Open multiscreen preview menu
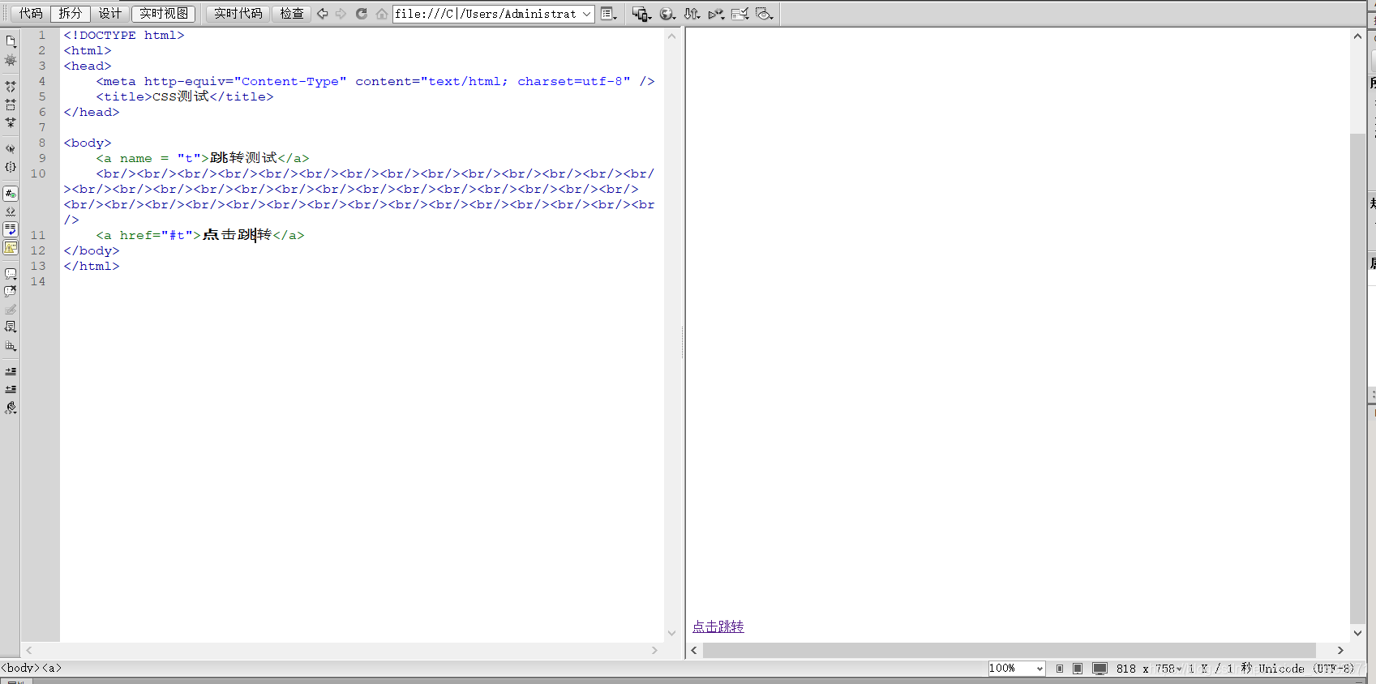This screenshot has height=684, width=1376. pos(641,14)
